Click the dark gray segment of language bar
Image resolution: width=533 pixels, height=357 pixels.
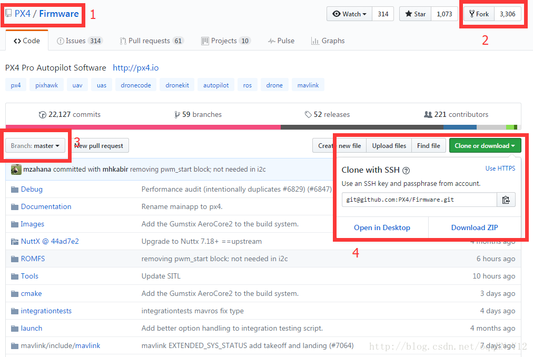(x=362, y=127)
